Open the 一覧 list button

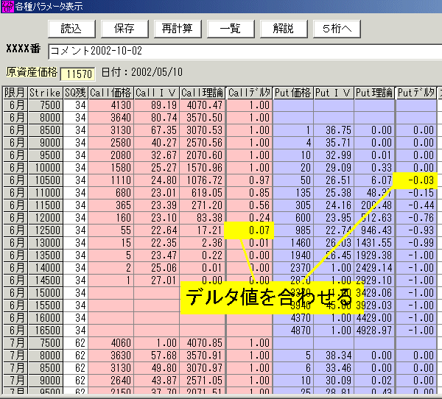click(x=231, y=29)
